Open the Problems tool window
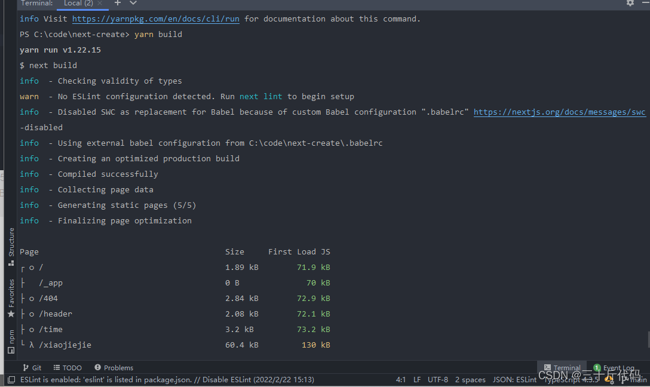This screenshot has height=387, width=650. click(x=114, y=367)
